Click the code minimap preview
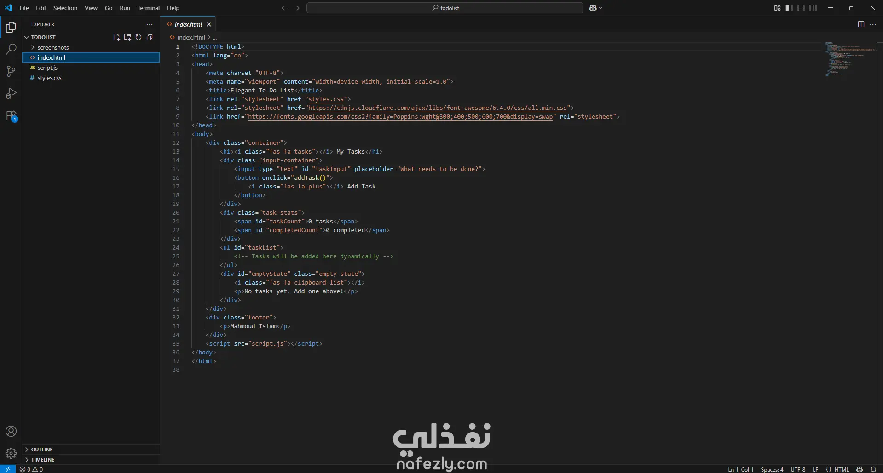 click(851, 59)
